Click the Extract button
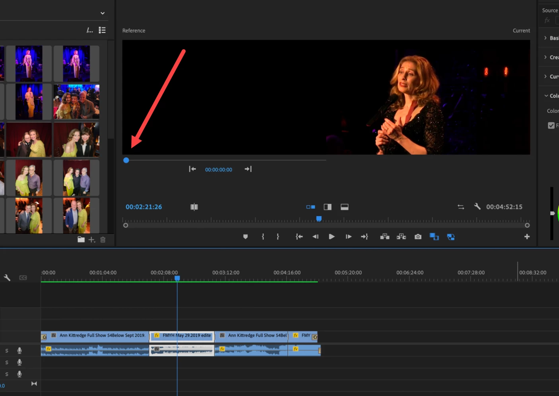Image resolution: width=559 pixels, height=396 pixels. pos(401,236)
